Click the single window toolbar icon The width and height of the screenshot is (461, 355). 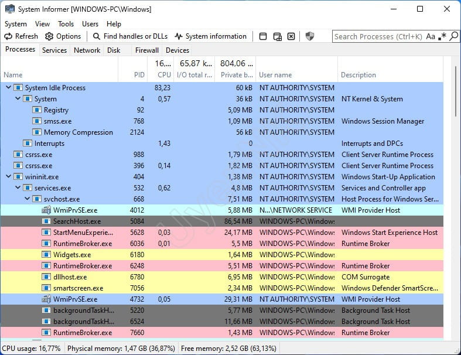tap(263, 36)
